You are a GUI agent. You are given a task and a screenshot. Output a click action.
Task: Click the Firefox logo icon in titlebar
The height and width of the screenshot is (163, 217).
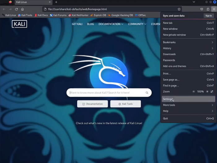(x=10, y=2)
